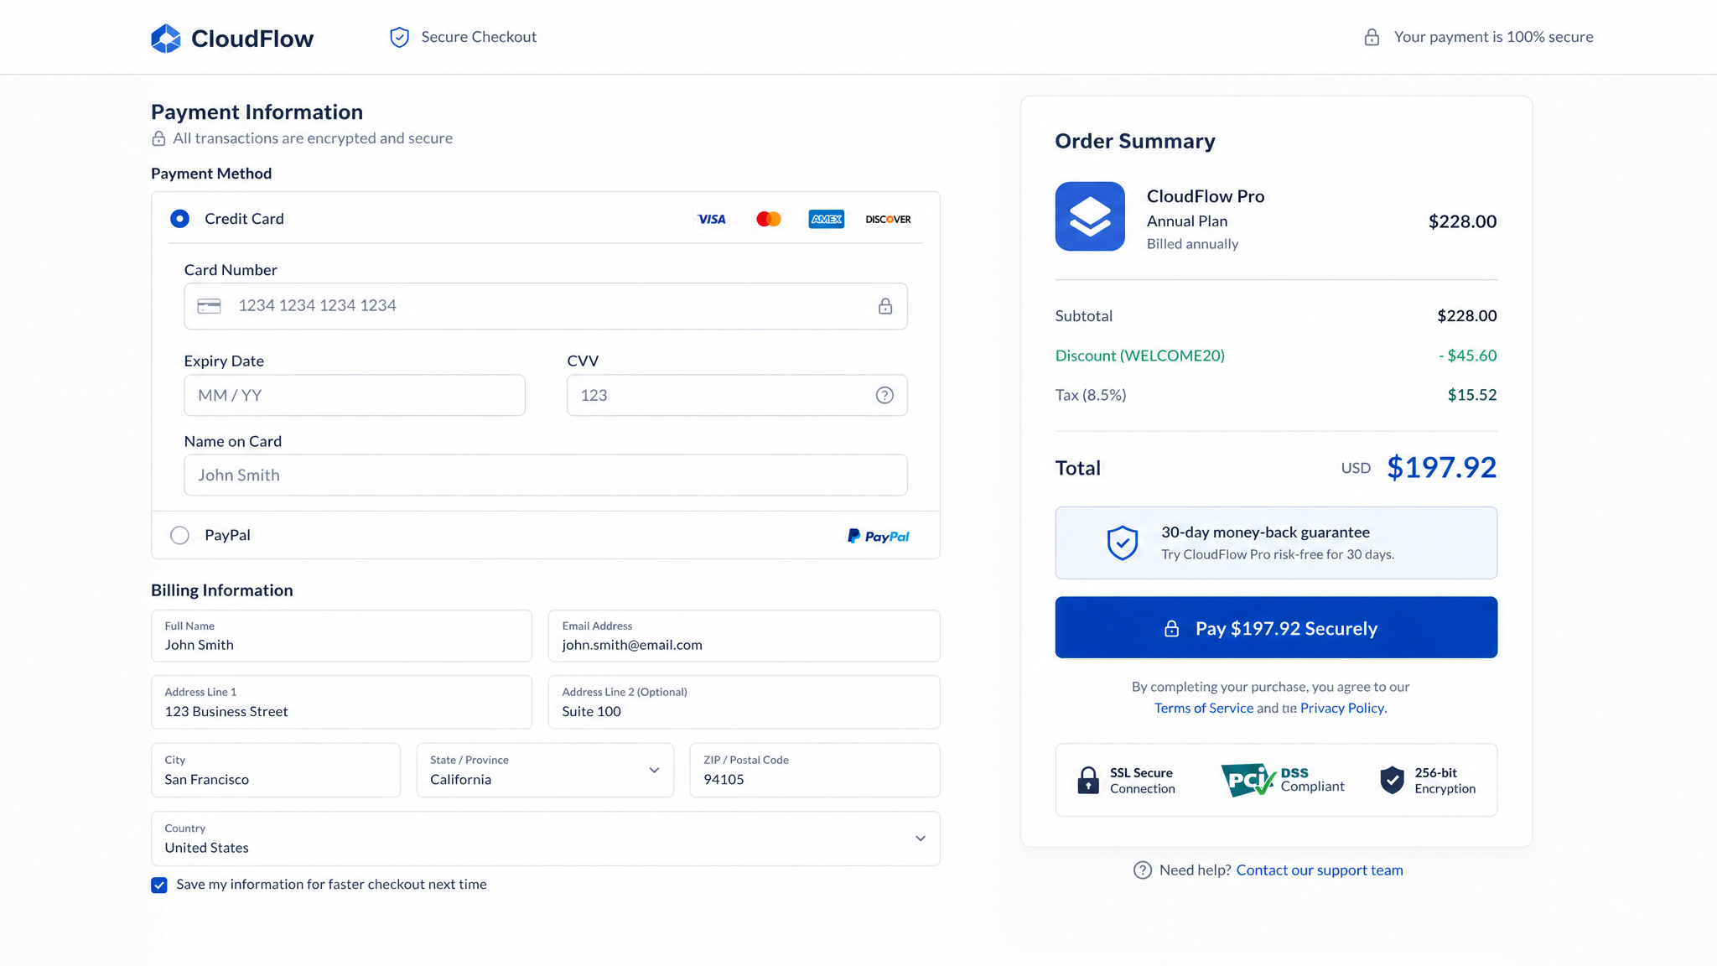The width and height of the screenshot is (1717, 966).
Task: Click the CloudFlow logo icon
Action: pos(166,39)
